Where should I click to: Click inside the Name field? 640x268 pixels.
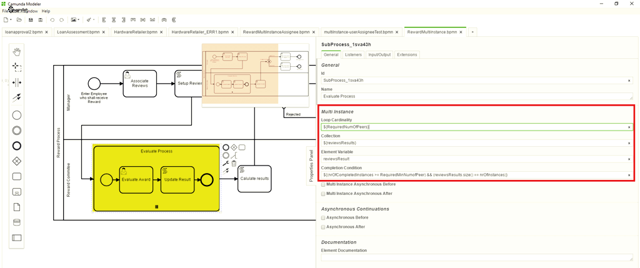477,96
